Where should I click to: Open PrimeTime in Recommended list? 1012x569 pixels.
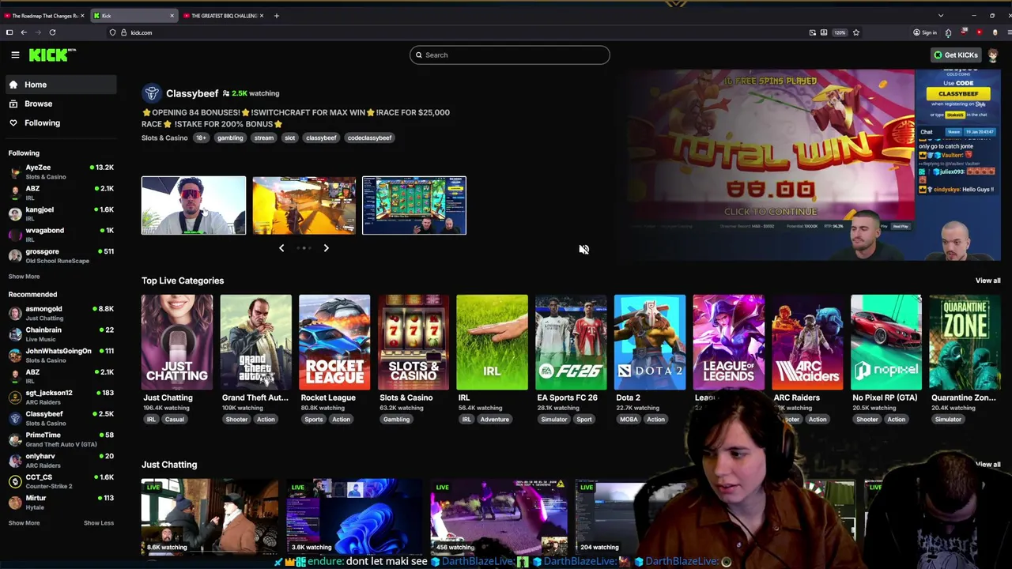coord(61,439)
